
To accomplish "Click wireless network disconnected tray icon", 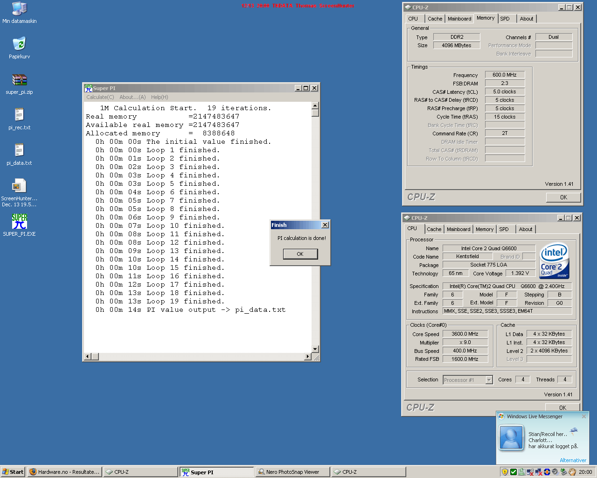I will [x=530, y=472].
